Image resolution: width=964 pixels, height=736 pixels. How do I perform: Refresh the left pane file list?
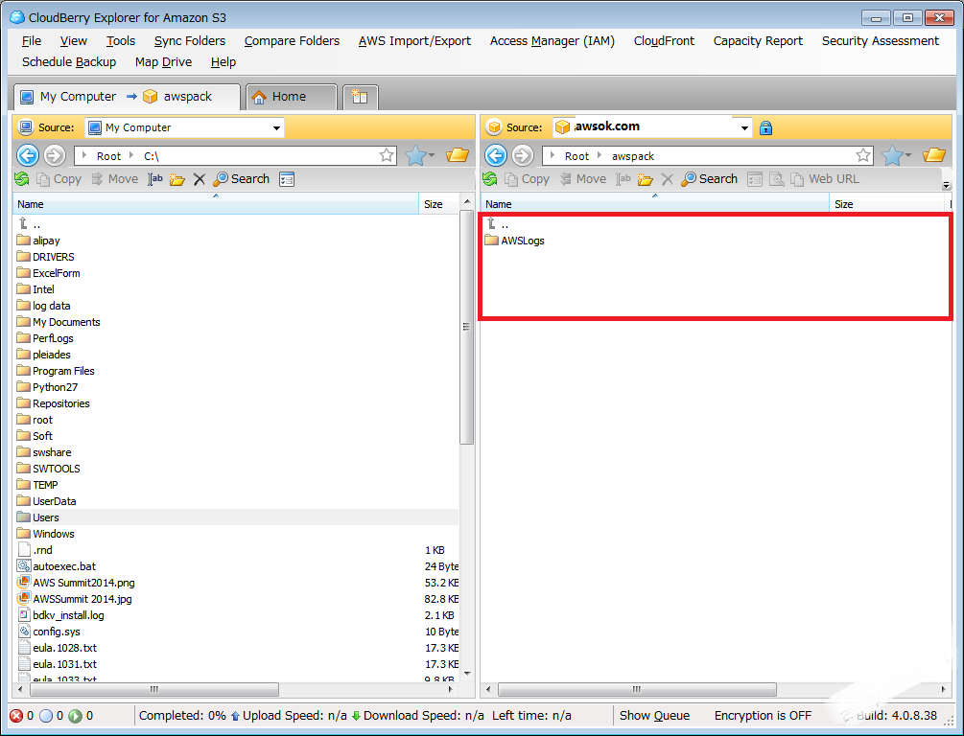22,179
